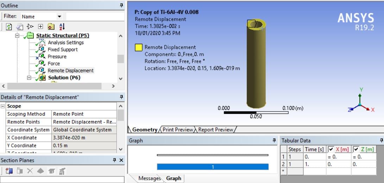This screenshot has width=384, height=183.
Task: Select Analysis Settings in the tree
Action: 65,42
